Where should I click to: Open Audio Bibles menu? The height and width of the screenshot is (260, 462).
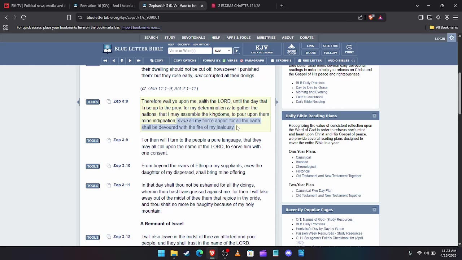(341, 61)
